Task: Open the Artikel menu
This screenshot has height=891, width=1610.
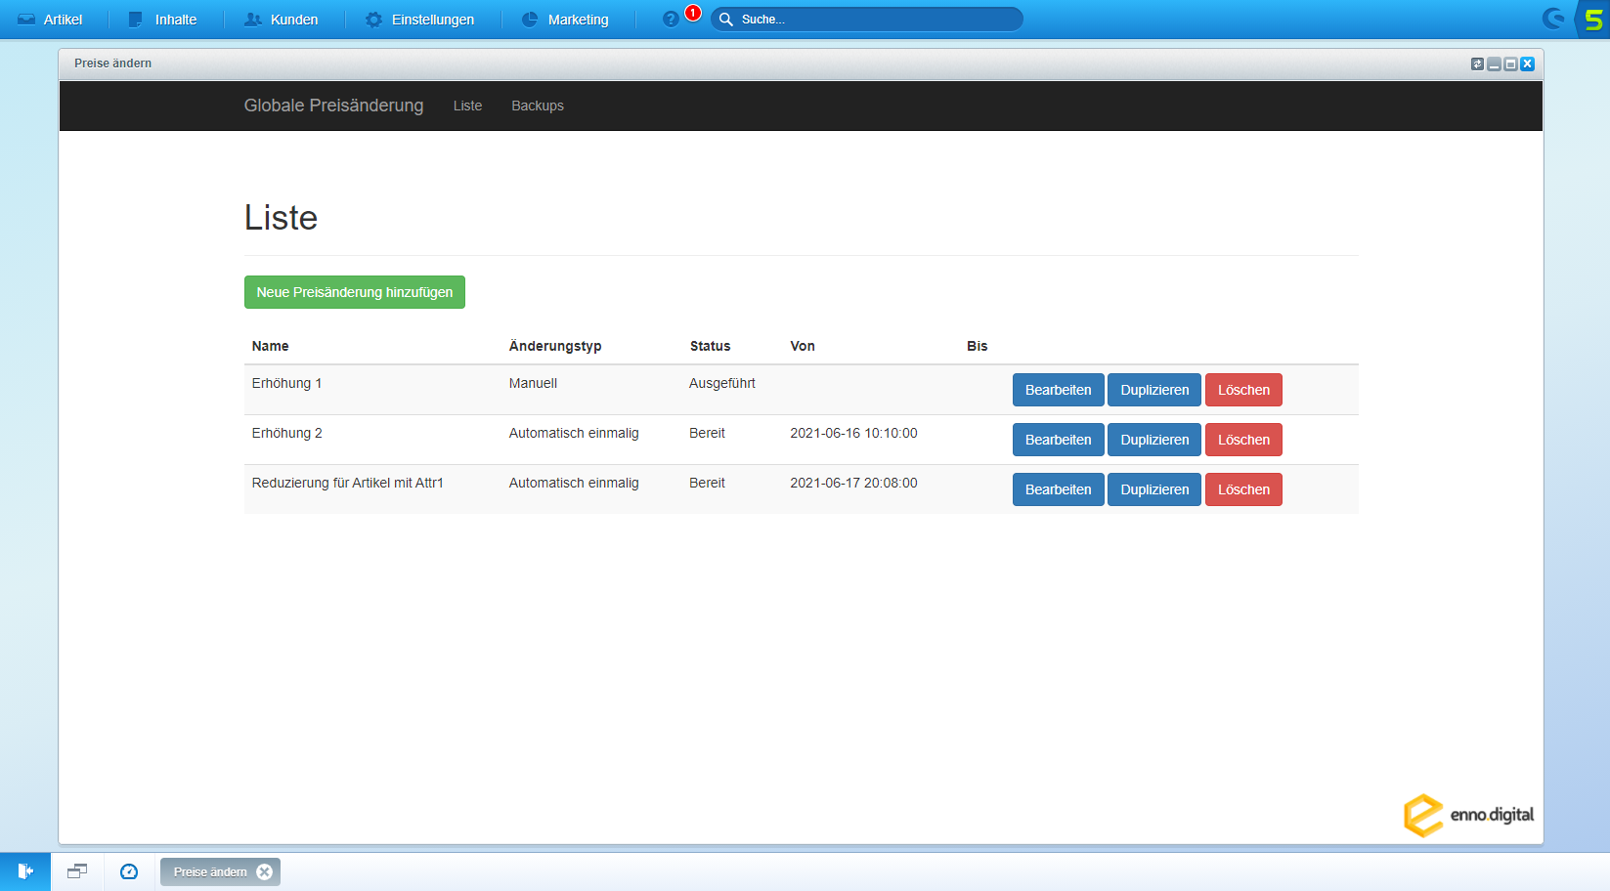Action: click(x=51, y=20)
